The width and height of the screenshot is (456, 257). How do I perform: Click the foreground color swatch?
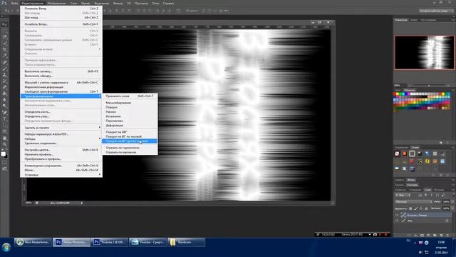(3, 154)
